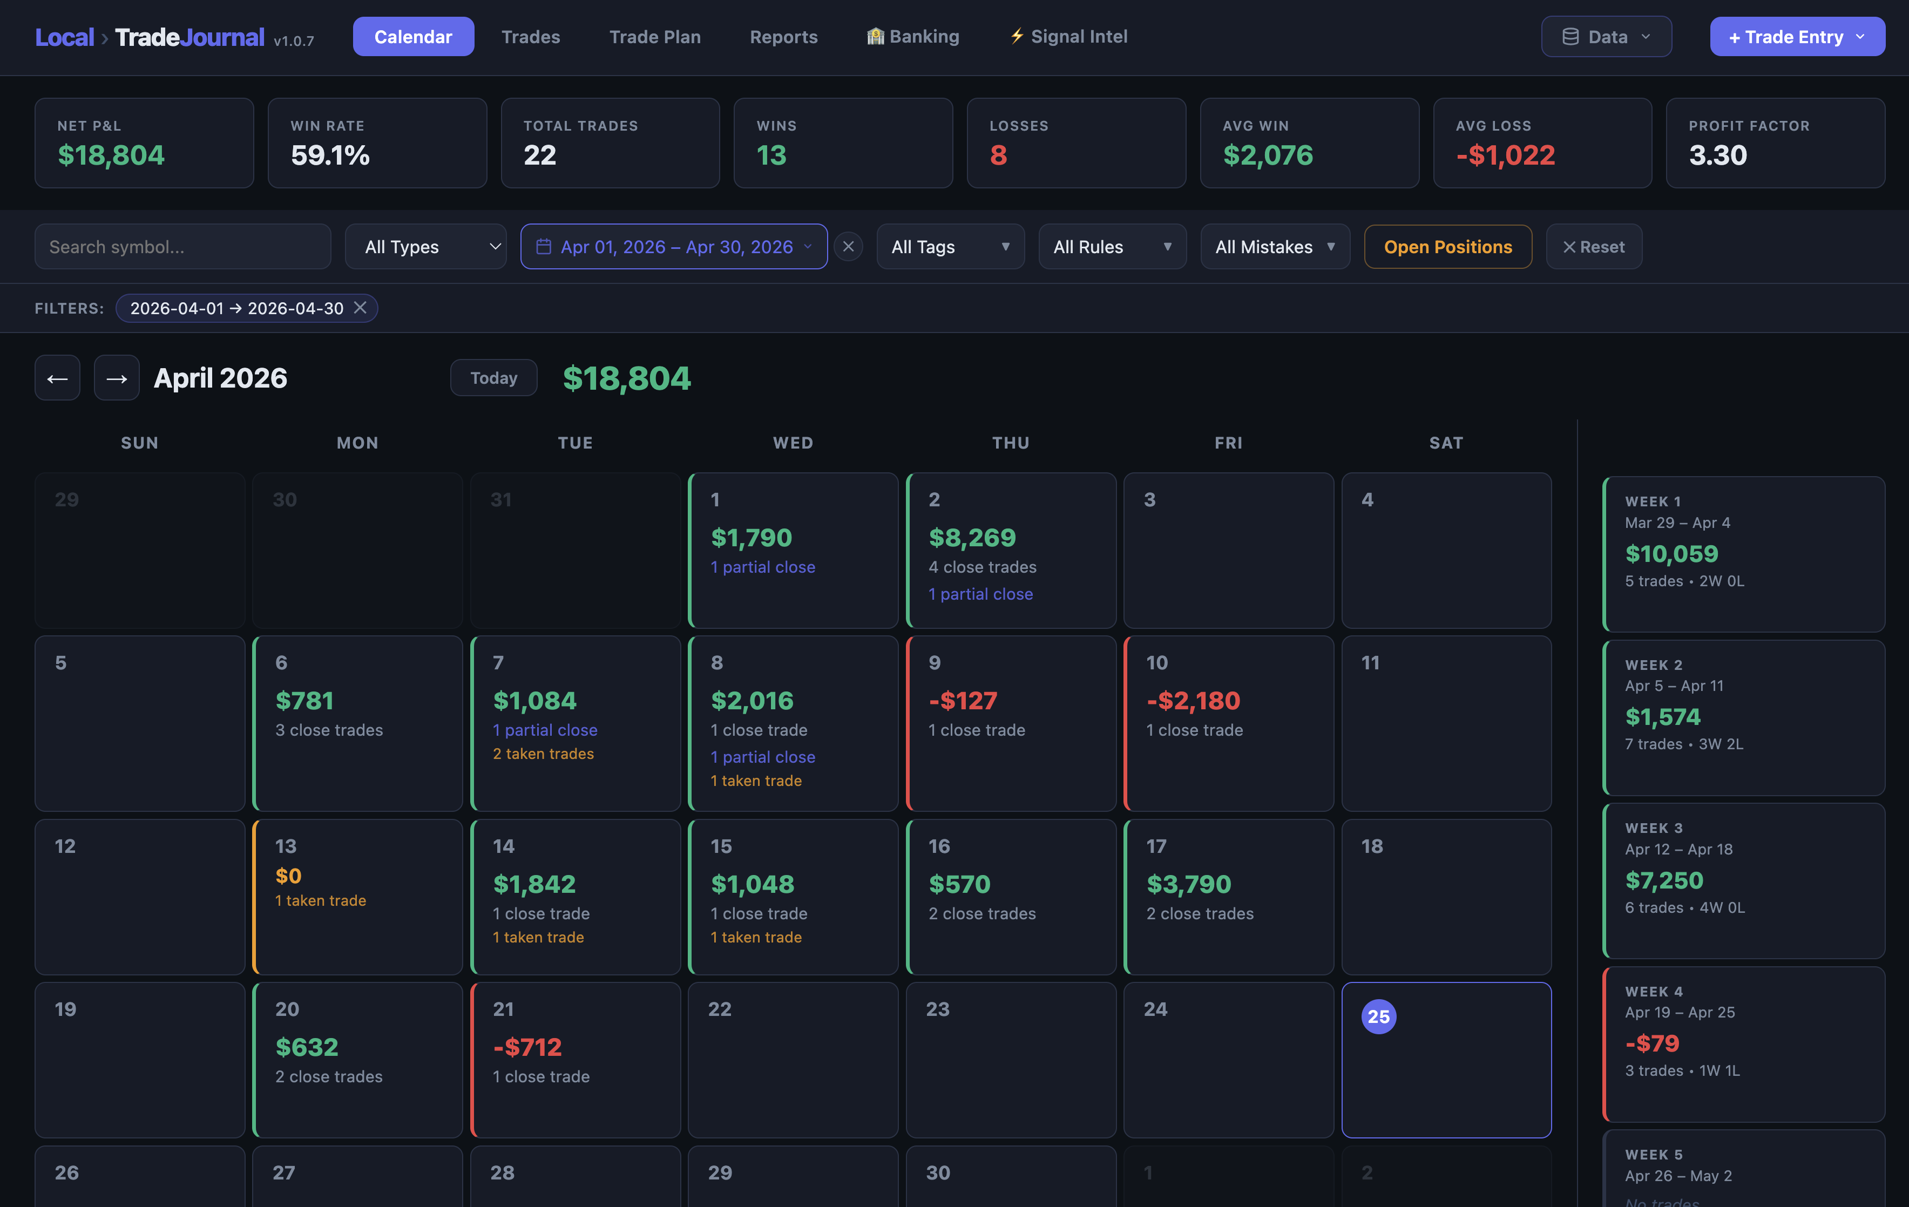Open Signal Intel via the lightning icon

1017,36
